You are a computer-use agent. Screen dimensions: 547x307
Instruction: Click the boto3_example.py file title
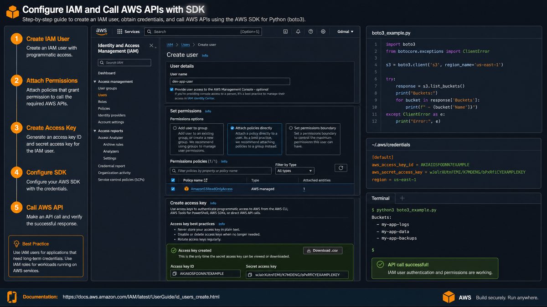click(391, 33)
